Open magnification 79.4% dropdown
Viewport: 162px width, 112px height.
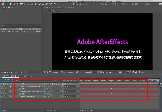point(56,72)
